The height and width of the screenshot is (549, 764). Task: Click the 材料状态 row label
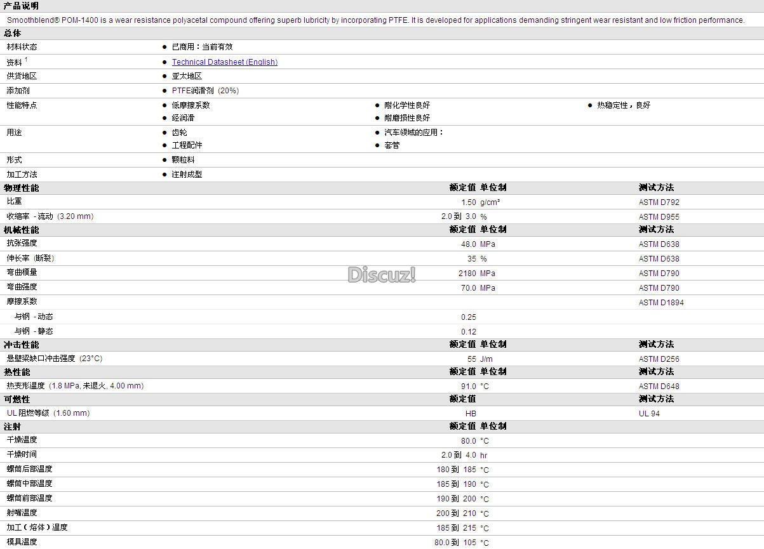pyautogui.click(x=22, y=47)
